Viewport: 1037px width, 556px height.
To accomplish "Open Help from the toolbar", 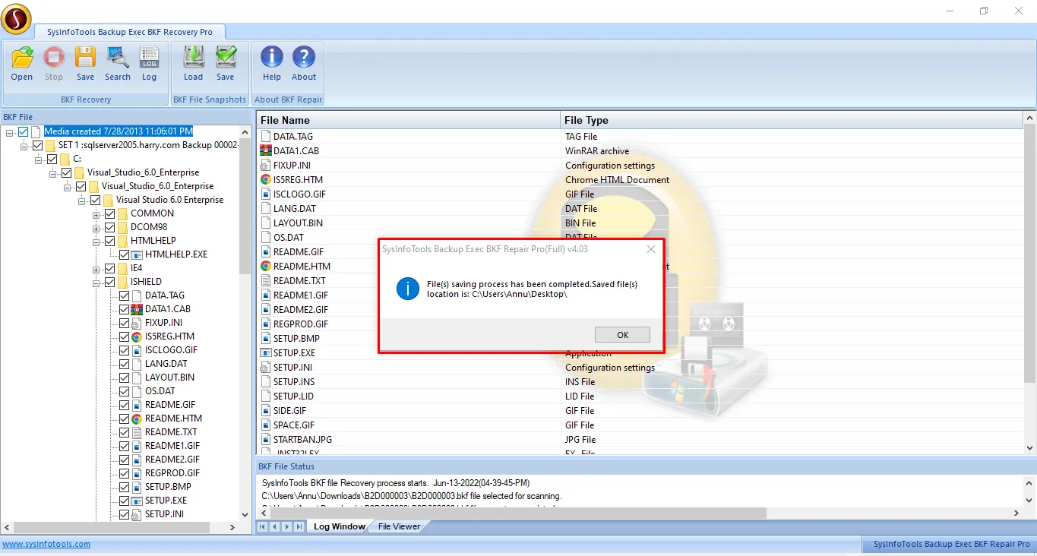I will (x=272, y=63).
